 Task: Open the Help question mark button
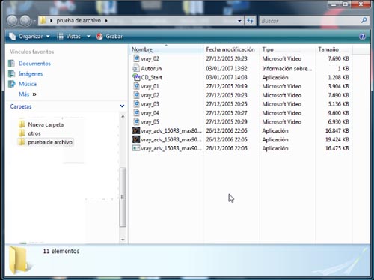[x=362, y=37]
